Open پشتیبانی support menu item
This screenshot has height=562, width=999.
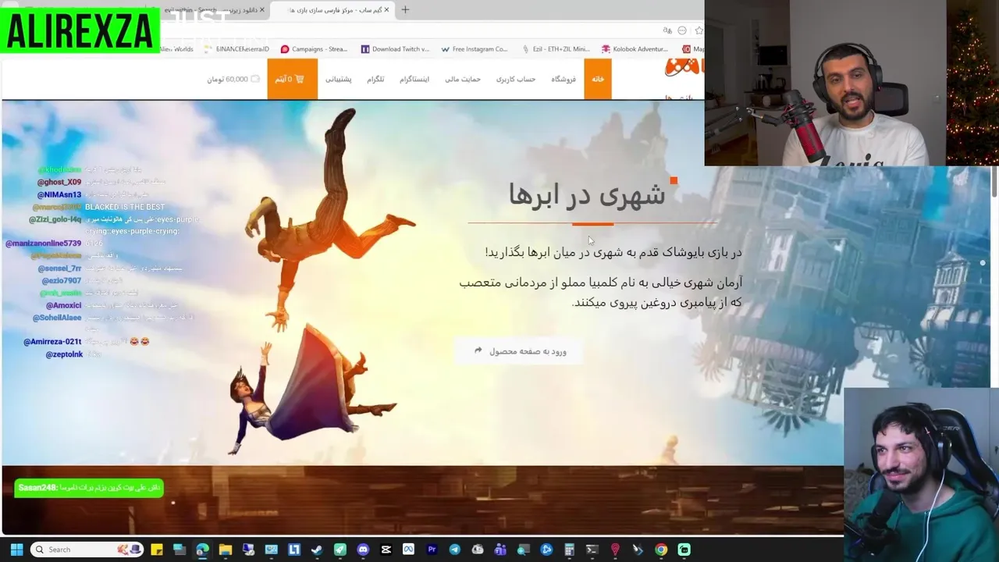pyautogui.click(x=339, y=79)
